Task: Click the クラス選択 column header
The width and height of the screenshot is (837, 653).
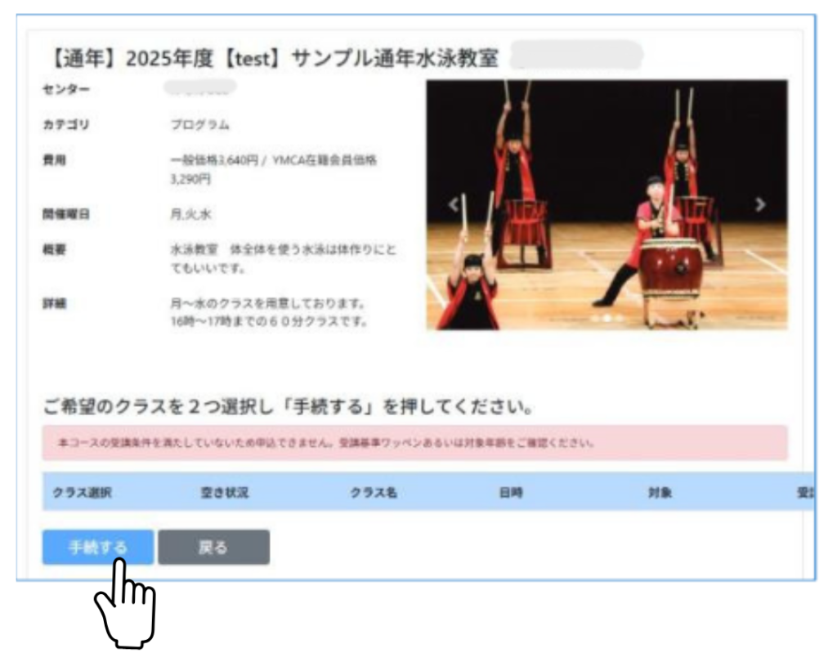Action: tap(83, 492)
